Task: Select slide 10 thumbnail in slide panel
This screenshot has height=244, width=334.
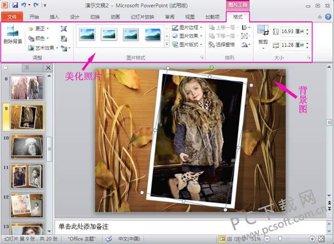Action: [x=27, y=146]
